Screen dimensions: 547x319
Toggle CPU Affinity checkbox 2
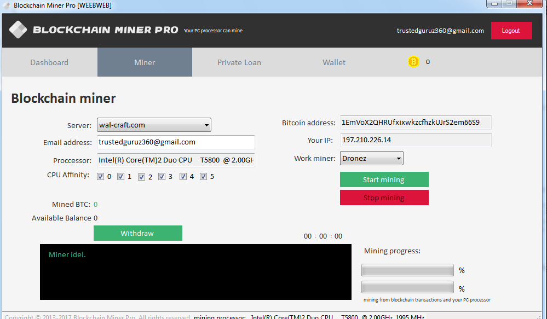[141, 177]
